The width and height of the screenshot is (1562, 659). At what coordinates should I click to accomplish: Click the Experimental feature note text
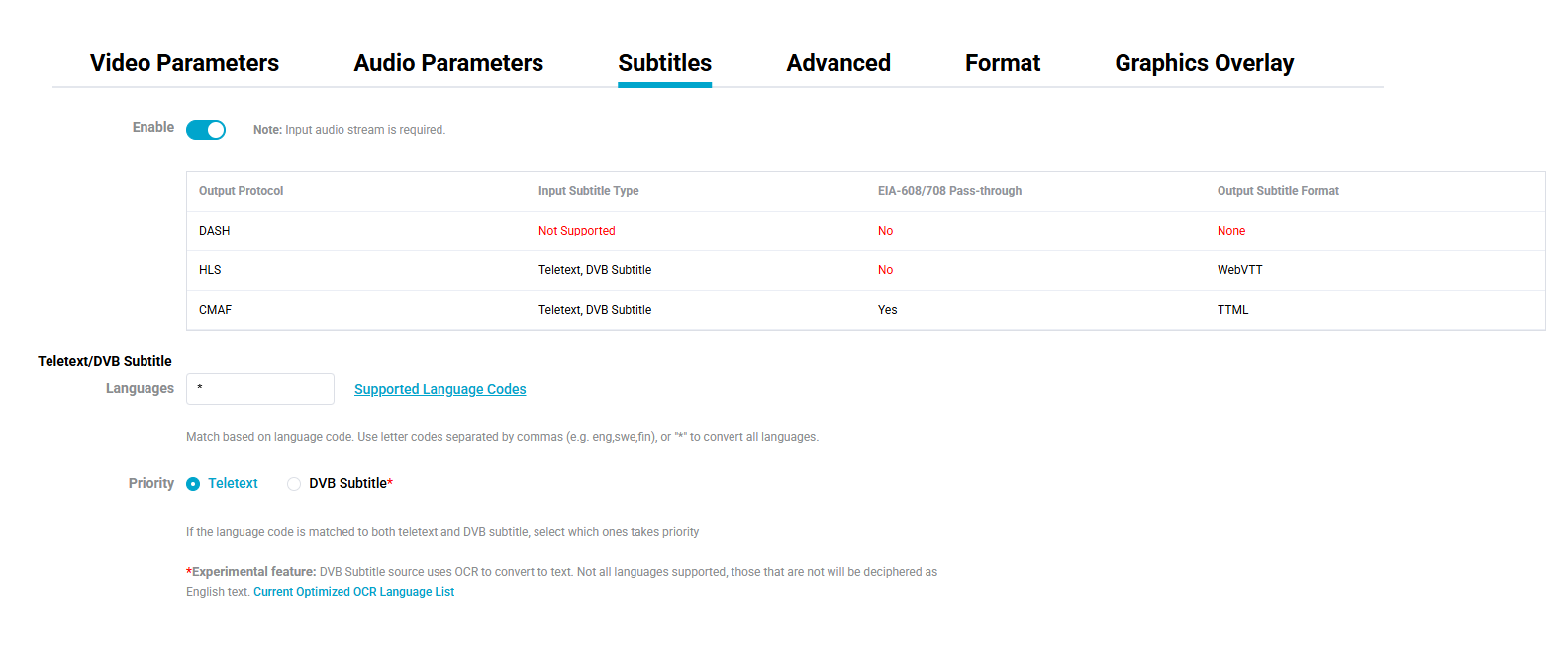tap(561, 582)
